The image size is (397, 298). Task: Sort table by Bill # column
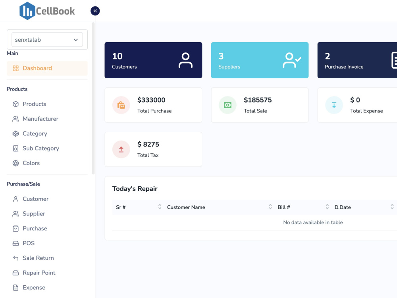coord(303,207)
